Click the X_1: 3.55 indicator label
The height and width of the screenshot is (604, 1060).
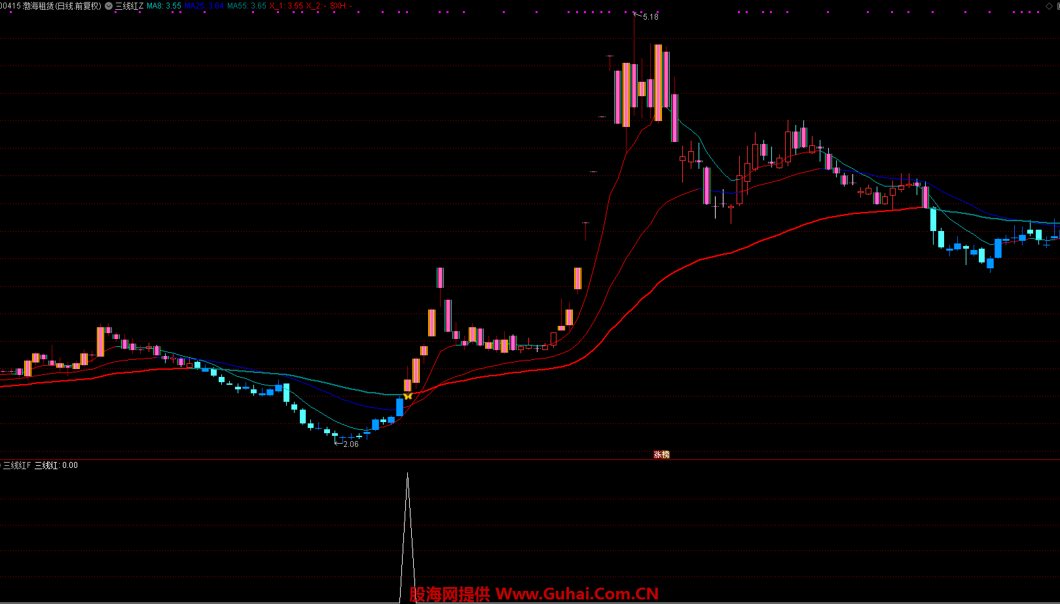coord(286,6)
